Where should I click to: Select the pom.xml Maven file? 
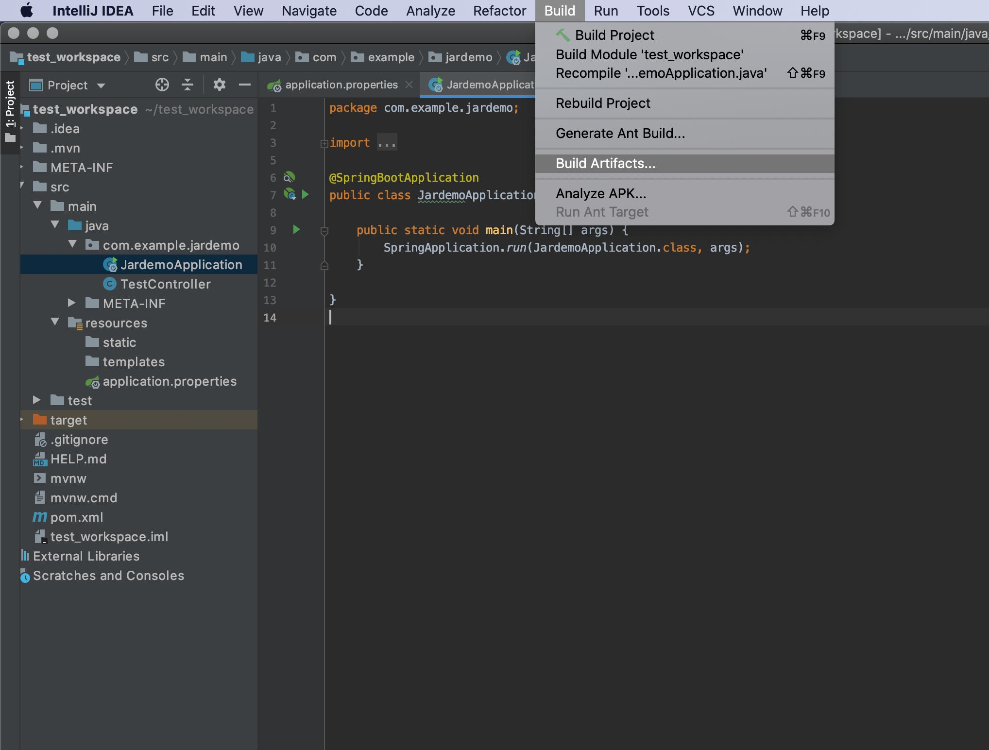(68, 517)
